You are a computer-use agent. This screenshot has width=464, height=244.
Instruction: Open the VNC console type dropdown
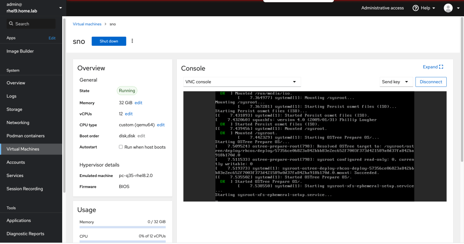click(x=242, y=82)
